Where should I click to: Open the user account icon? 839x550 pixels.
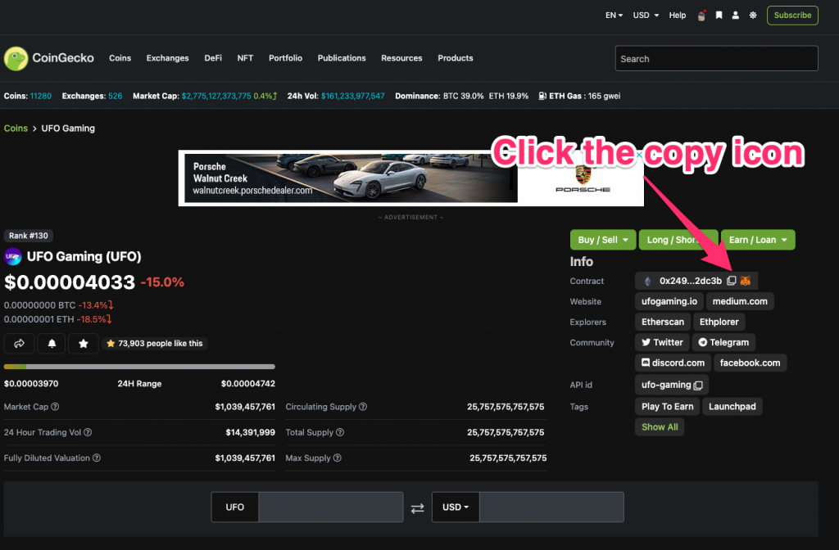tap(735, 15)
